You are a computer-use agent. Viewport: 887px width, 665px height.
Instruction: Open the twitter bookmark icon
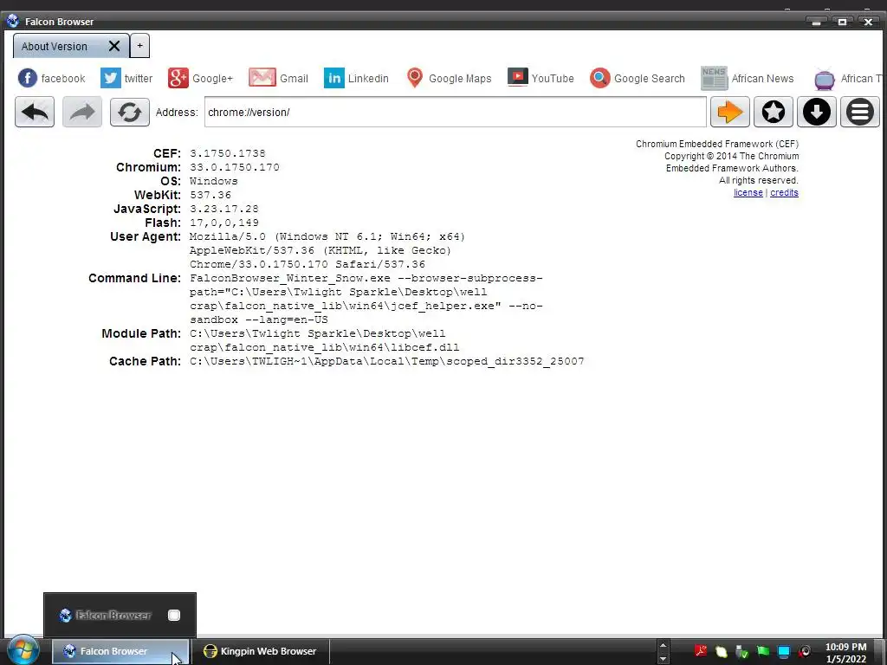click(x=110, y=78)
